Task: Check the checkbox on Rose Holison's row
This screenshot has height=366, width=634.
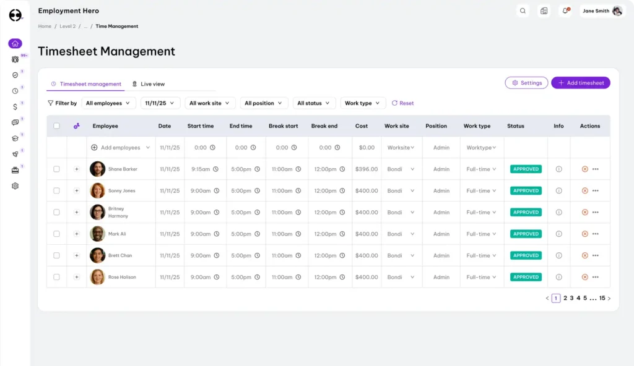Action: click(x=56, y=277)
